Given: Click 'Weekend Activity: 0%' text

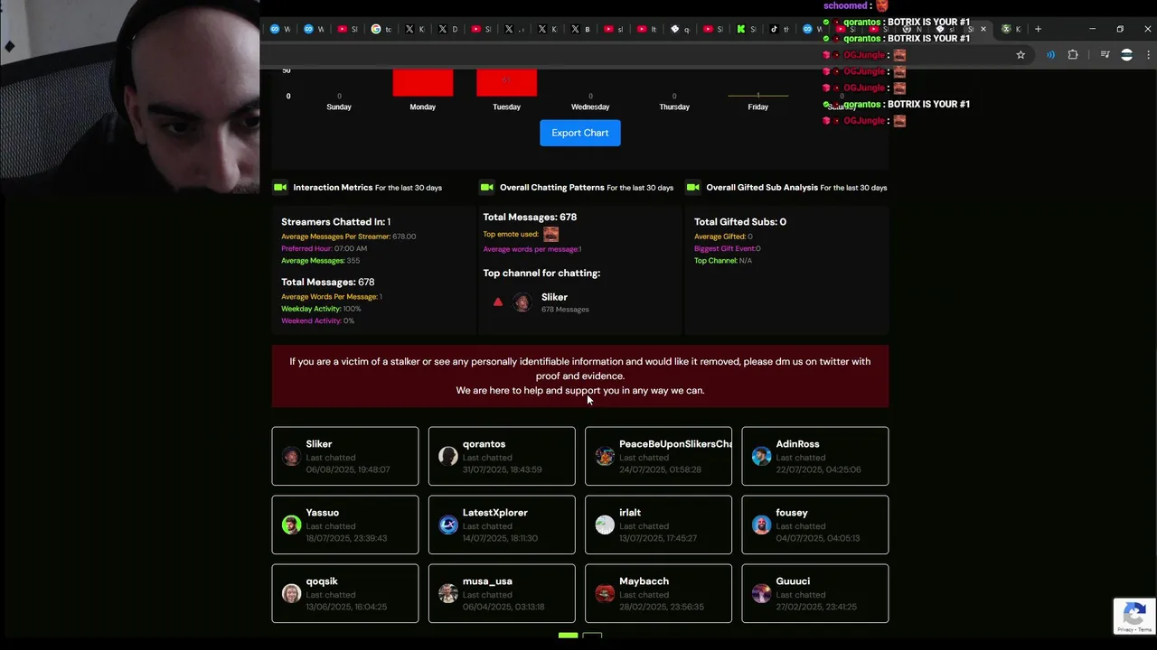Looking at the screenshot, I should pos(317,320).
